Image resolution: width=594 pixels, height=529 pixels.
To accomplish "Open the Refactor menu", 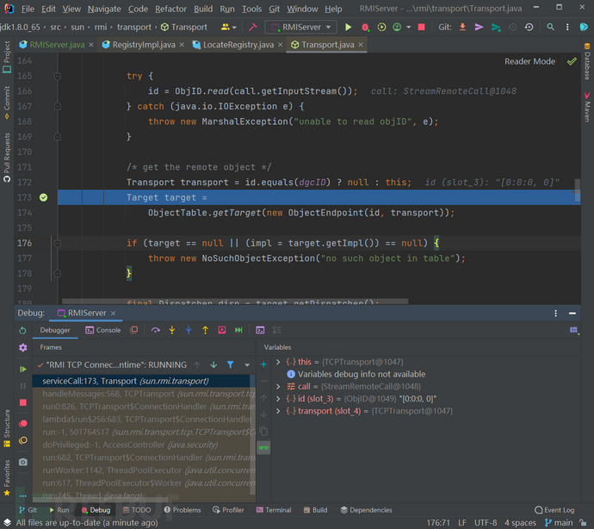I will [x=170, y=9].
